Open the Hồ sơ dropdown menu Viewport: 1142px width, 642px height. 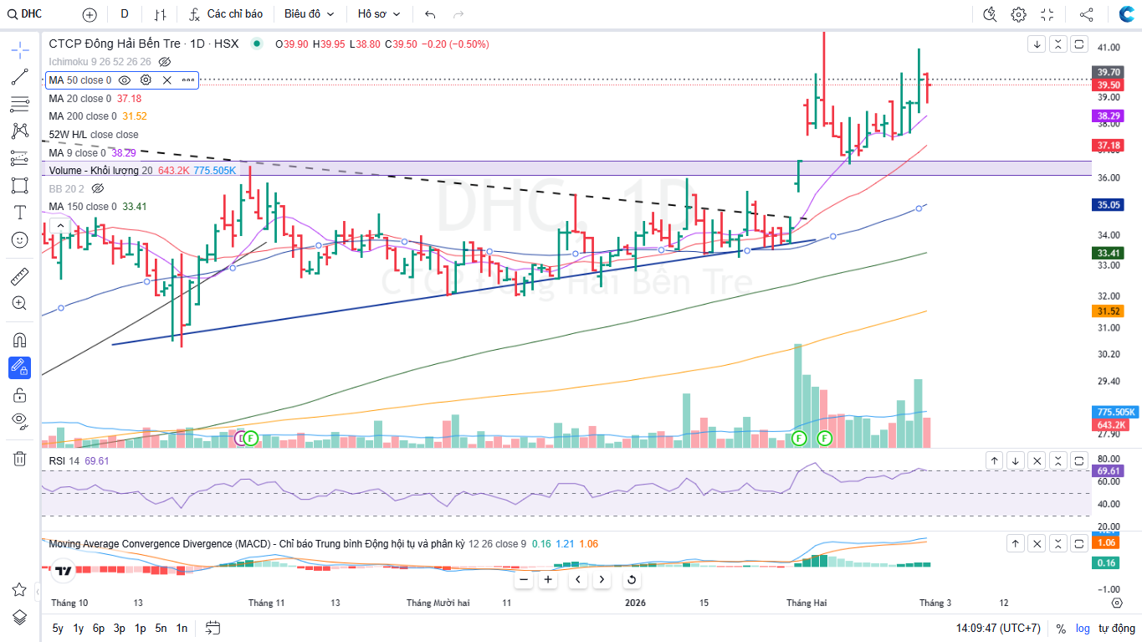coord(379,14)
